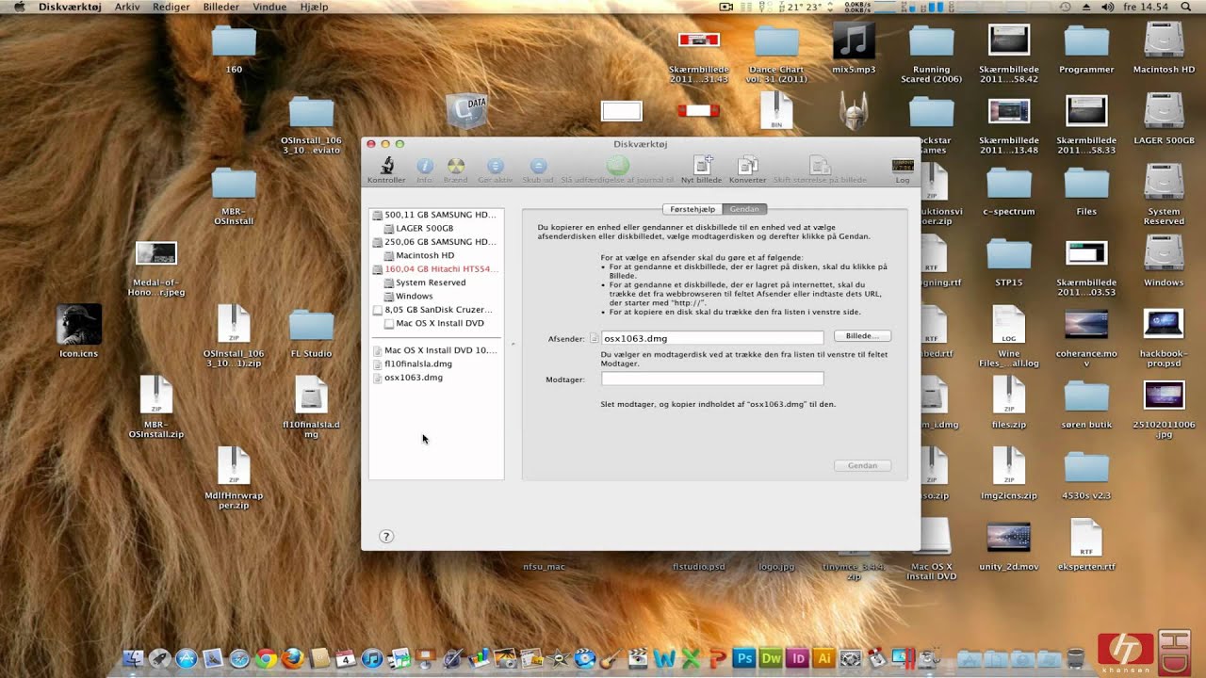This screenshot has width=1206, height=678.
Task: Select osx1063.dmg in the sidebar list
Action: 408,378
